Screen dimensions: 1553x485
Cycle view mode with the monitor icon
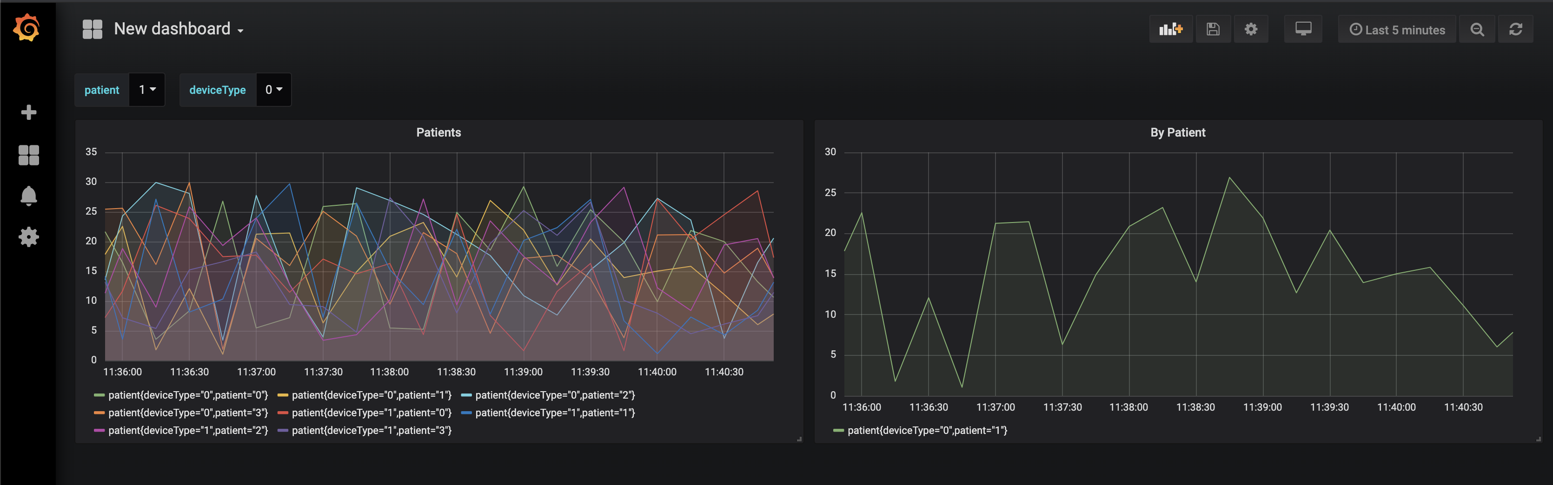(1303, 30)
